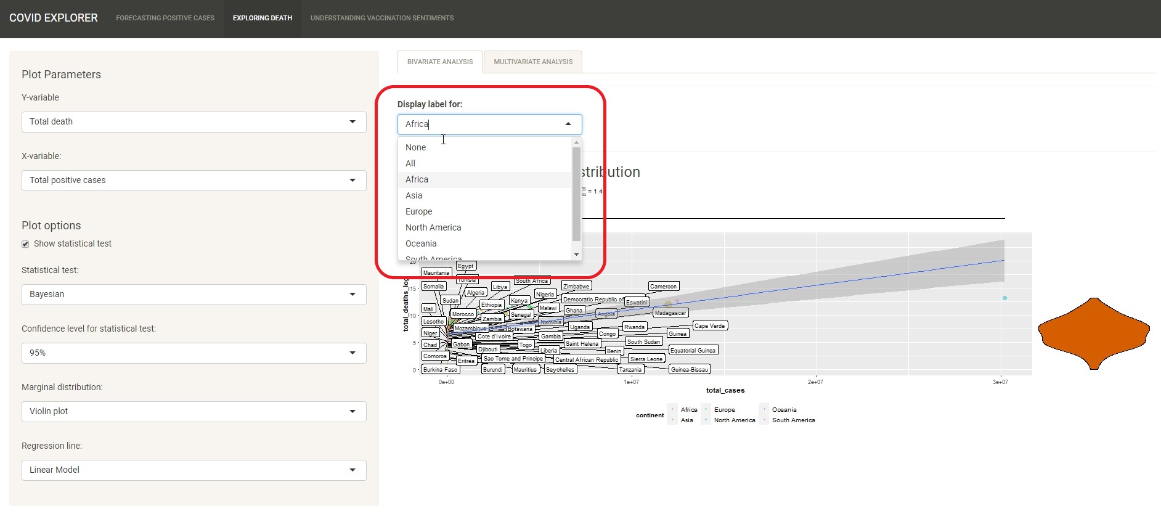Toggle the Show statistical test checkbox
Viewport: 1161px width, 519px height.
click(x=25, y=244)
